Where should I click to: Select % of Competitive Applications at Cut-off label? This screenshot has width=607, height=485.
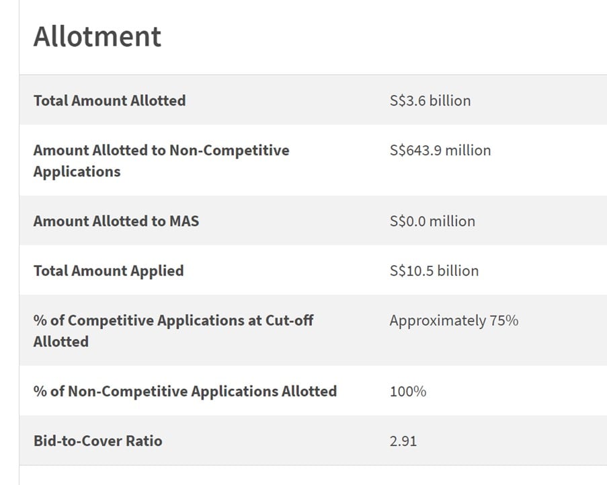point(173,331)
